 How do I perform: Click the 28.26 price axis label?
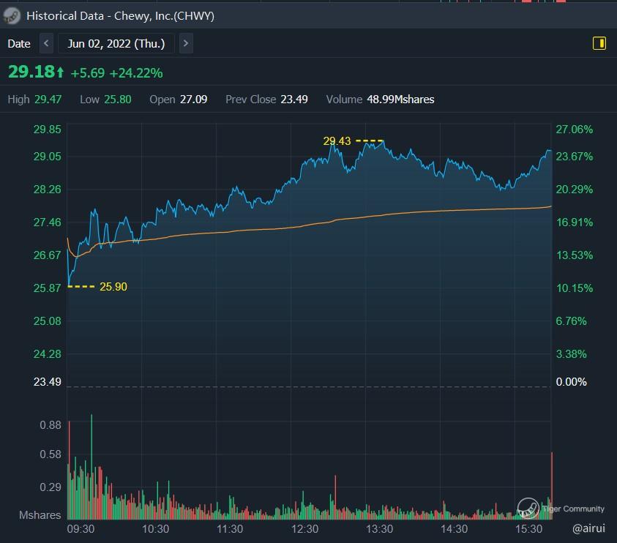coord(48,190)
